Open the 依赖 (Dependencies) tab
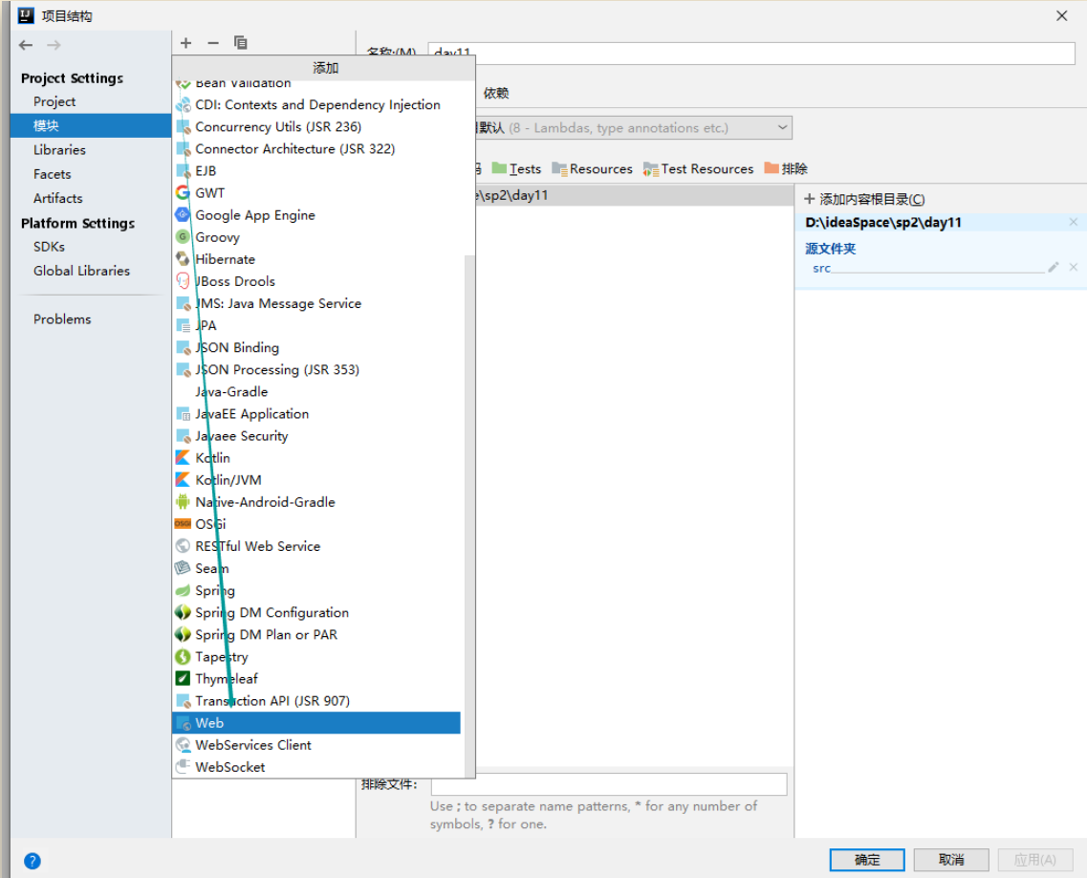 coord(496,93)
